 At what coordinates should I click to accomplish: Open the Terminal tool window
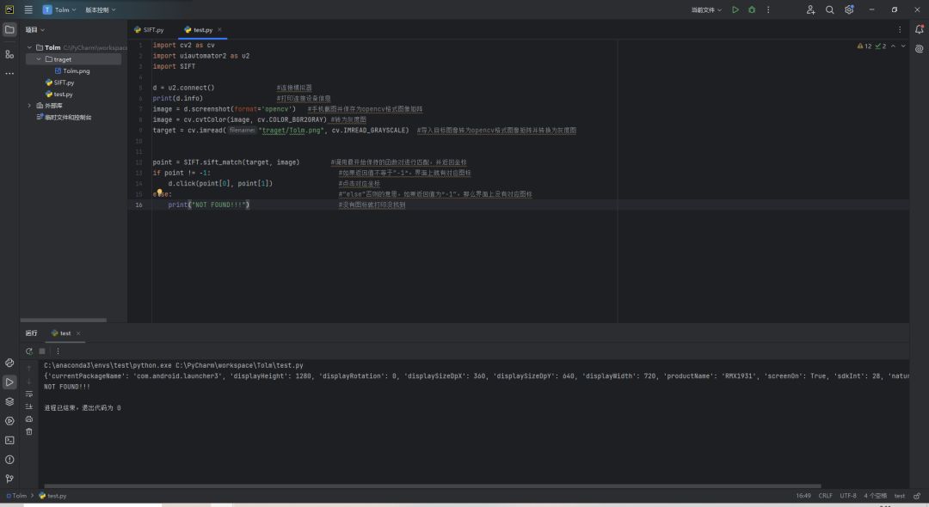[x=9, y=440]
